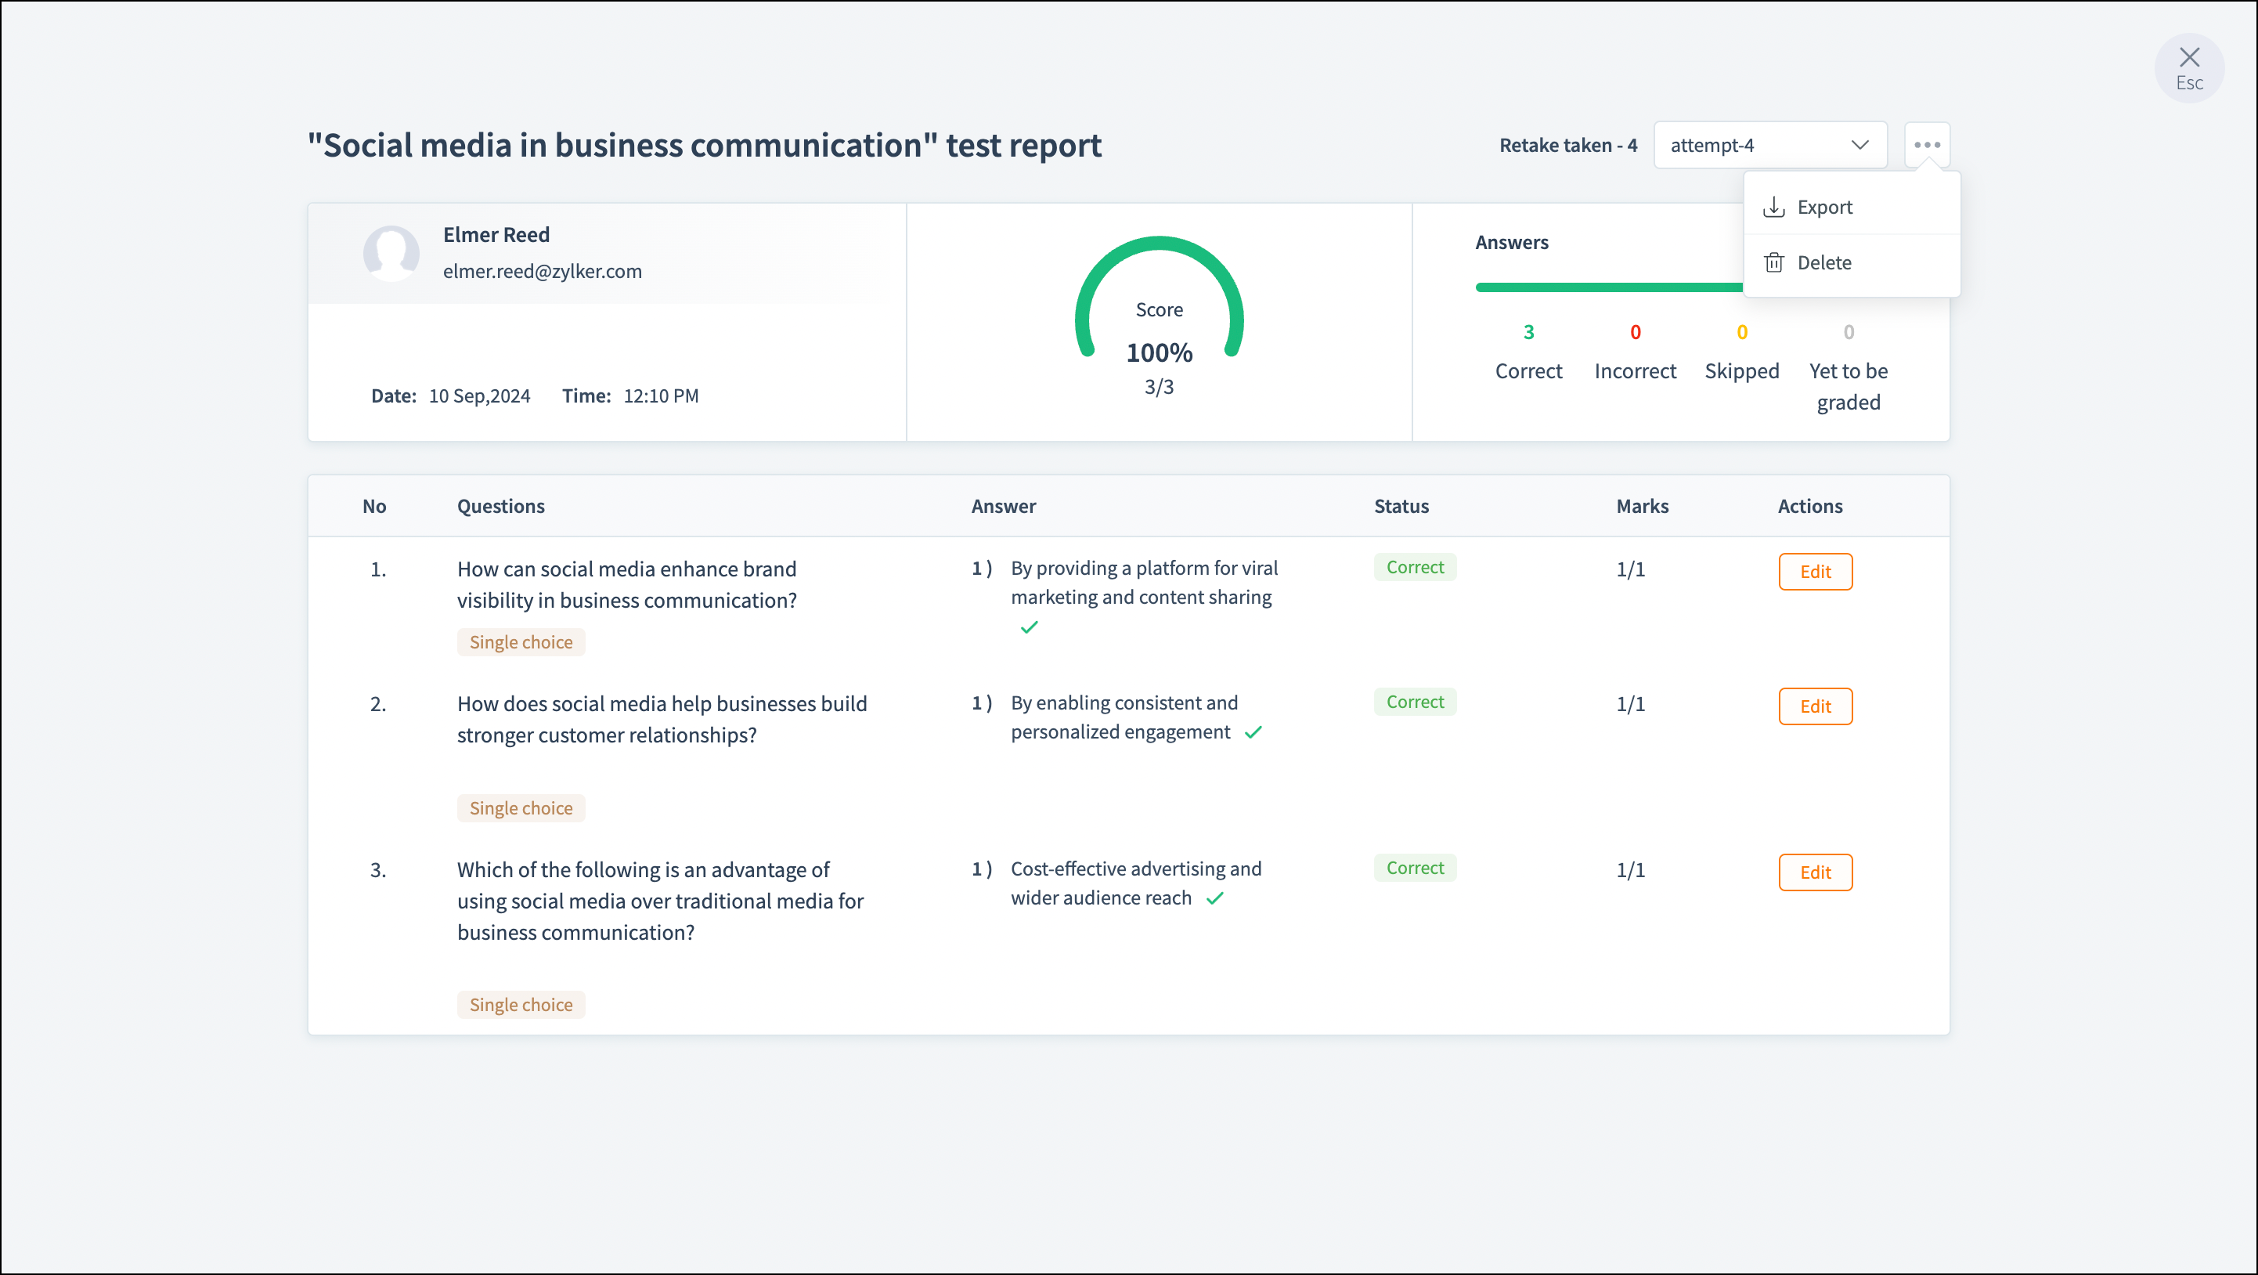Click the three-dot more options button

click(1926, 145)
